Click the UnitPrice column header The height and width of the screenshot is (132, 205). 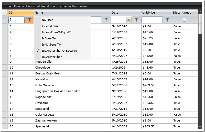click(x=157, y=13)
